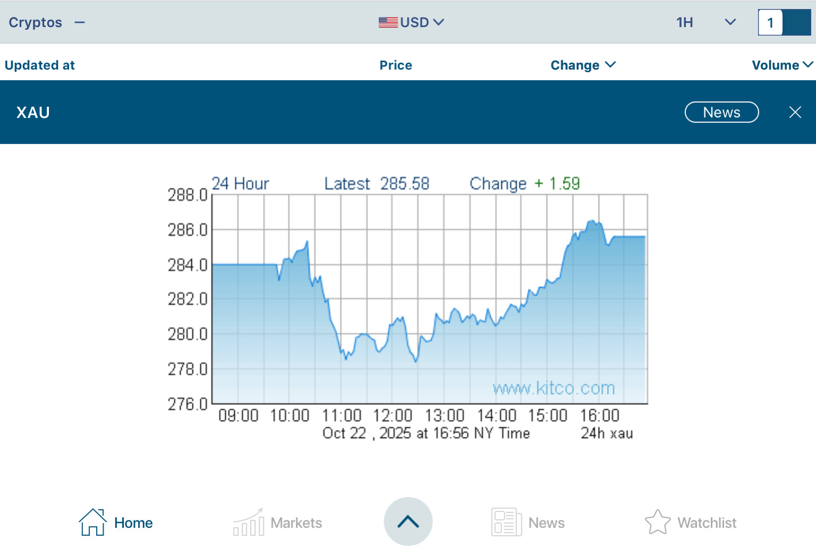Click the Change + 1.59 value on chart

(x=525, y=184)
